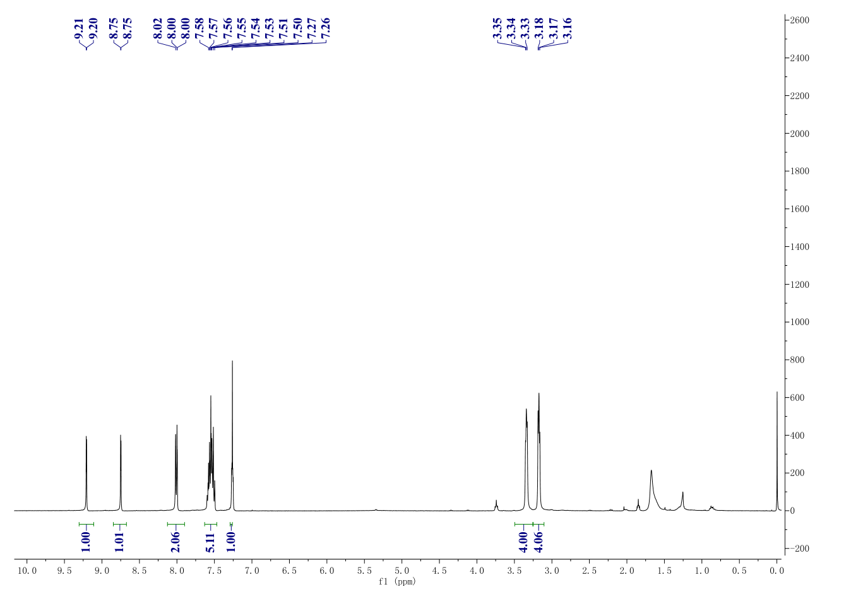Click the 7.50 peak label
This screenshot has height=601, width=851.
(x=297, y=29)
